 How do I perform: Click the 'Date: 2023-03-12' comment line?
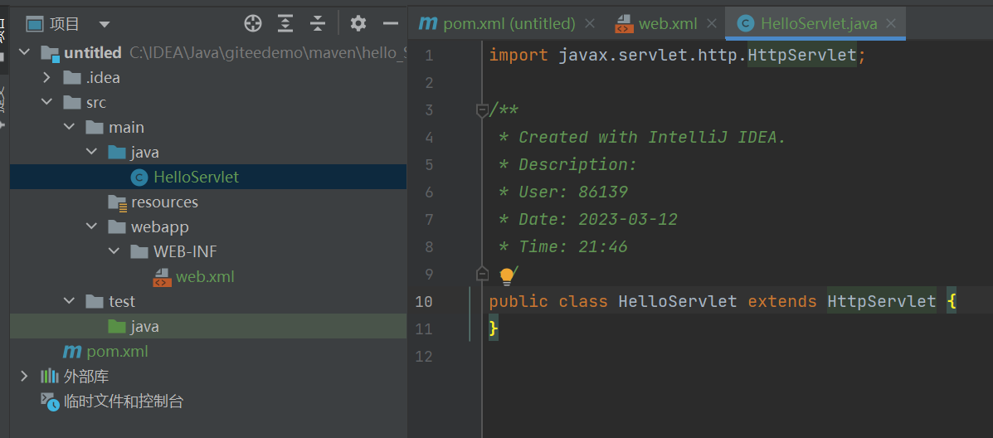coord(589,220)
